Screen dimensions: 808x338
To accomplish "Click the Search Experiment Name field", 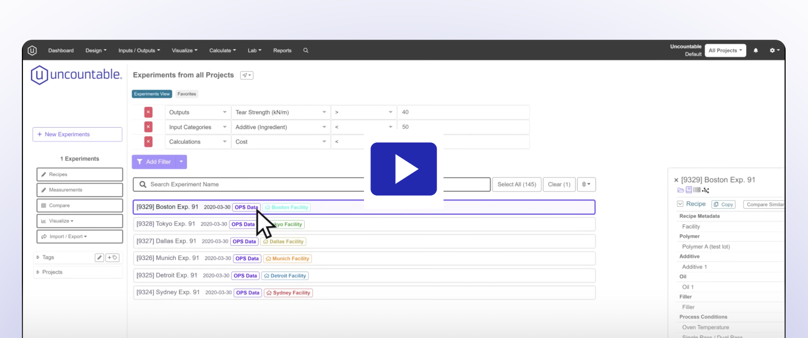I will 312,184.
